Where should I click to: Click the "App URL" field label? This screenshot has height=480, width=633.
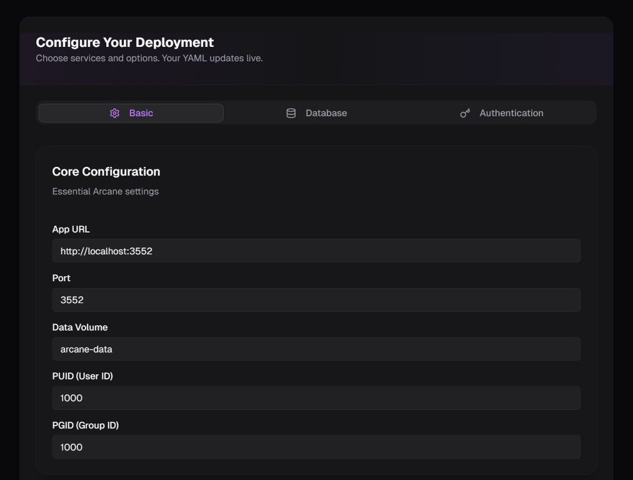pyautogui.click(x=71, y=229)
